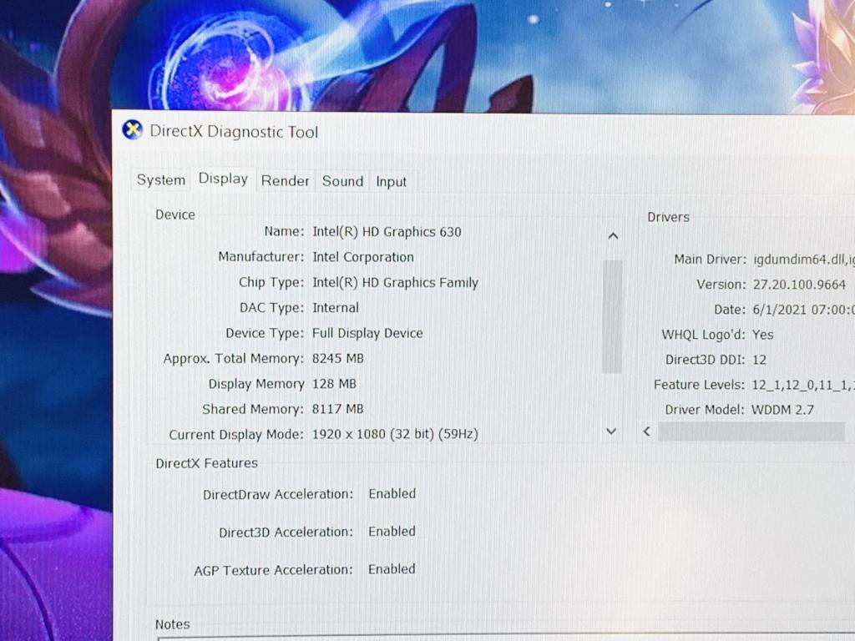
Task: Click the Feature Levels: label
Action: [x=699, y=385]
